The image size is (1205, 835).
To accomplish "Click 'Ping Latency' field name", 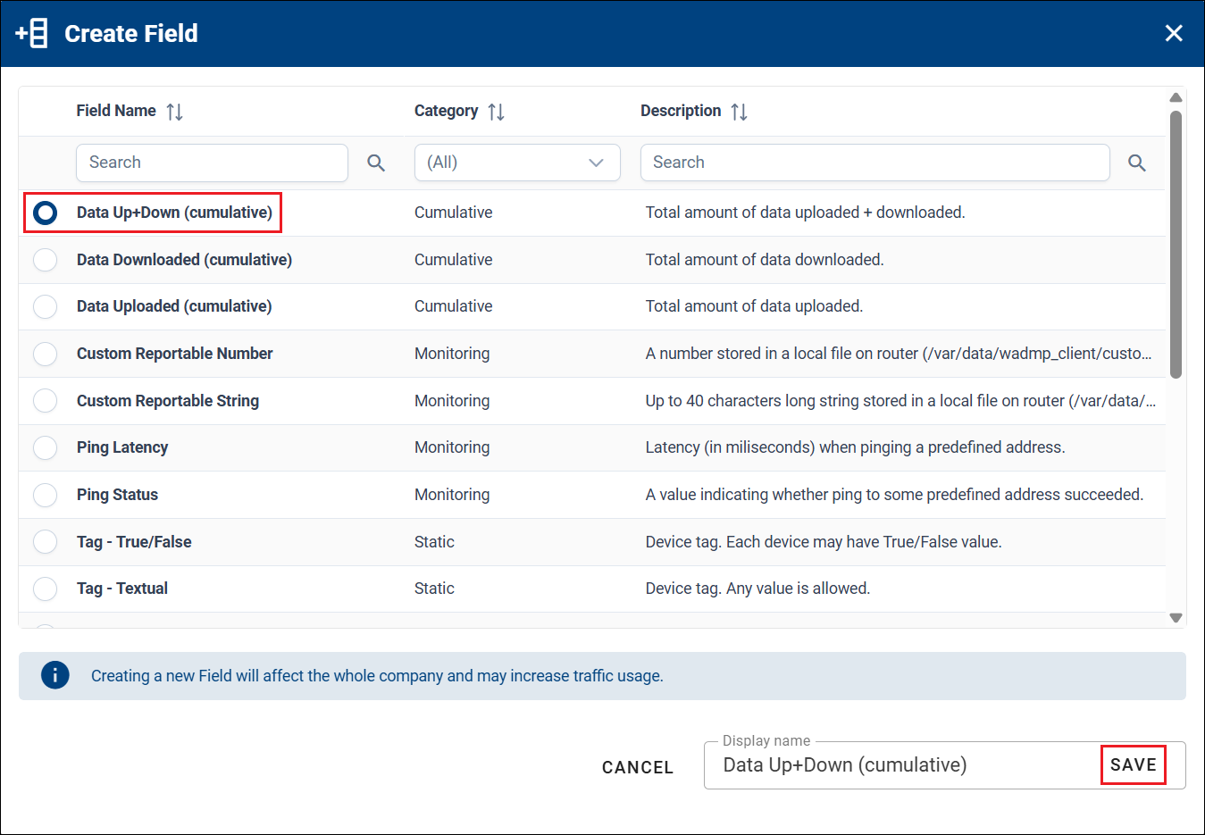I will pyautogui.click(x=122, y=447).
